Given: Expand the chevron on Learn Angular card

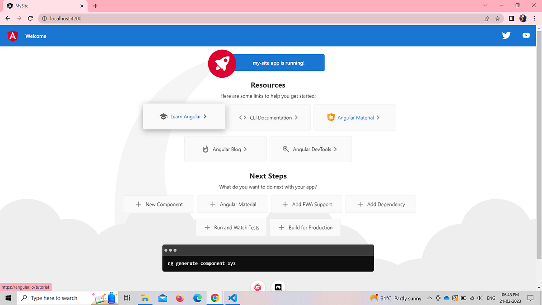Looking at the screenshot, I should [x=204, y=116].
